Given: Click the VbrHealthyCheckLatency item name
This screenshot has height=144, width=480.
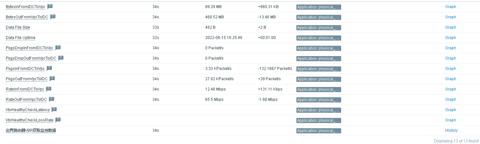Looking at the screenshot, I should click(28, 110).
